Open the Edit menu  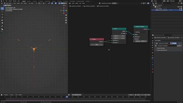click(6, 1)
